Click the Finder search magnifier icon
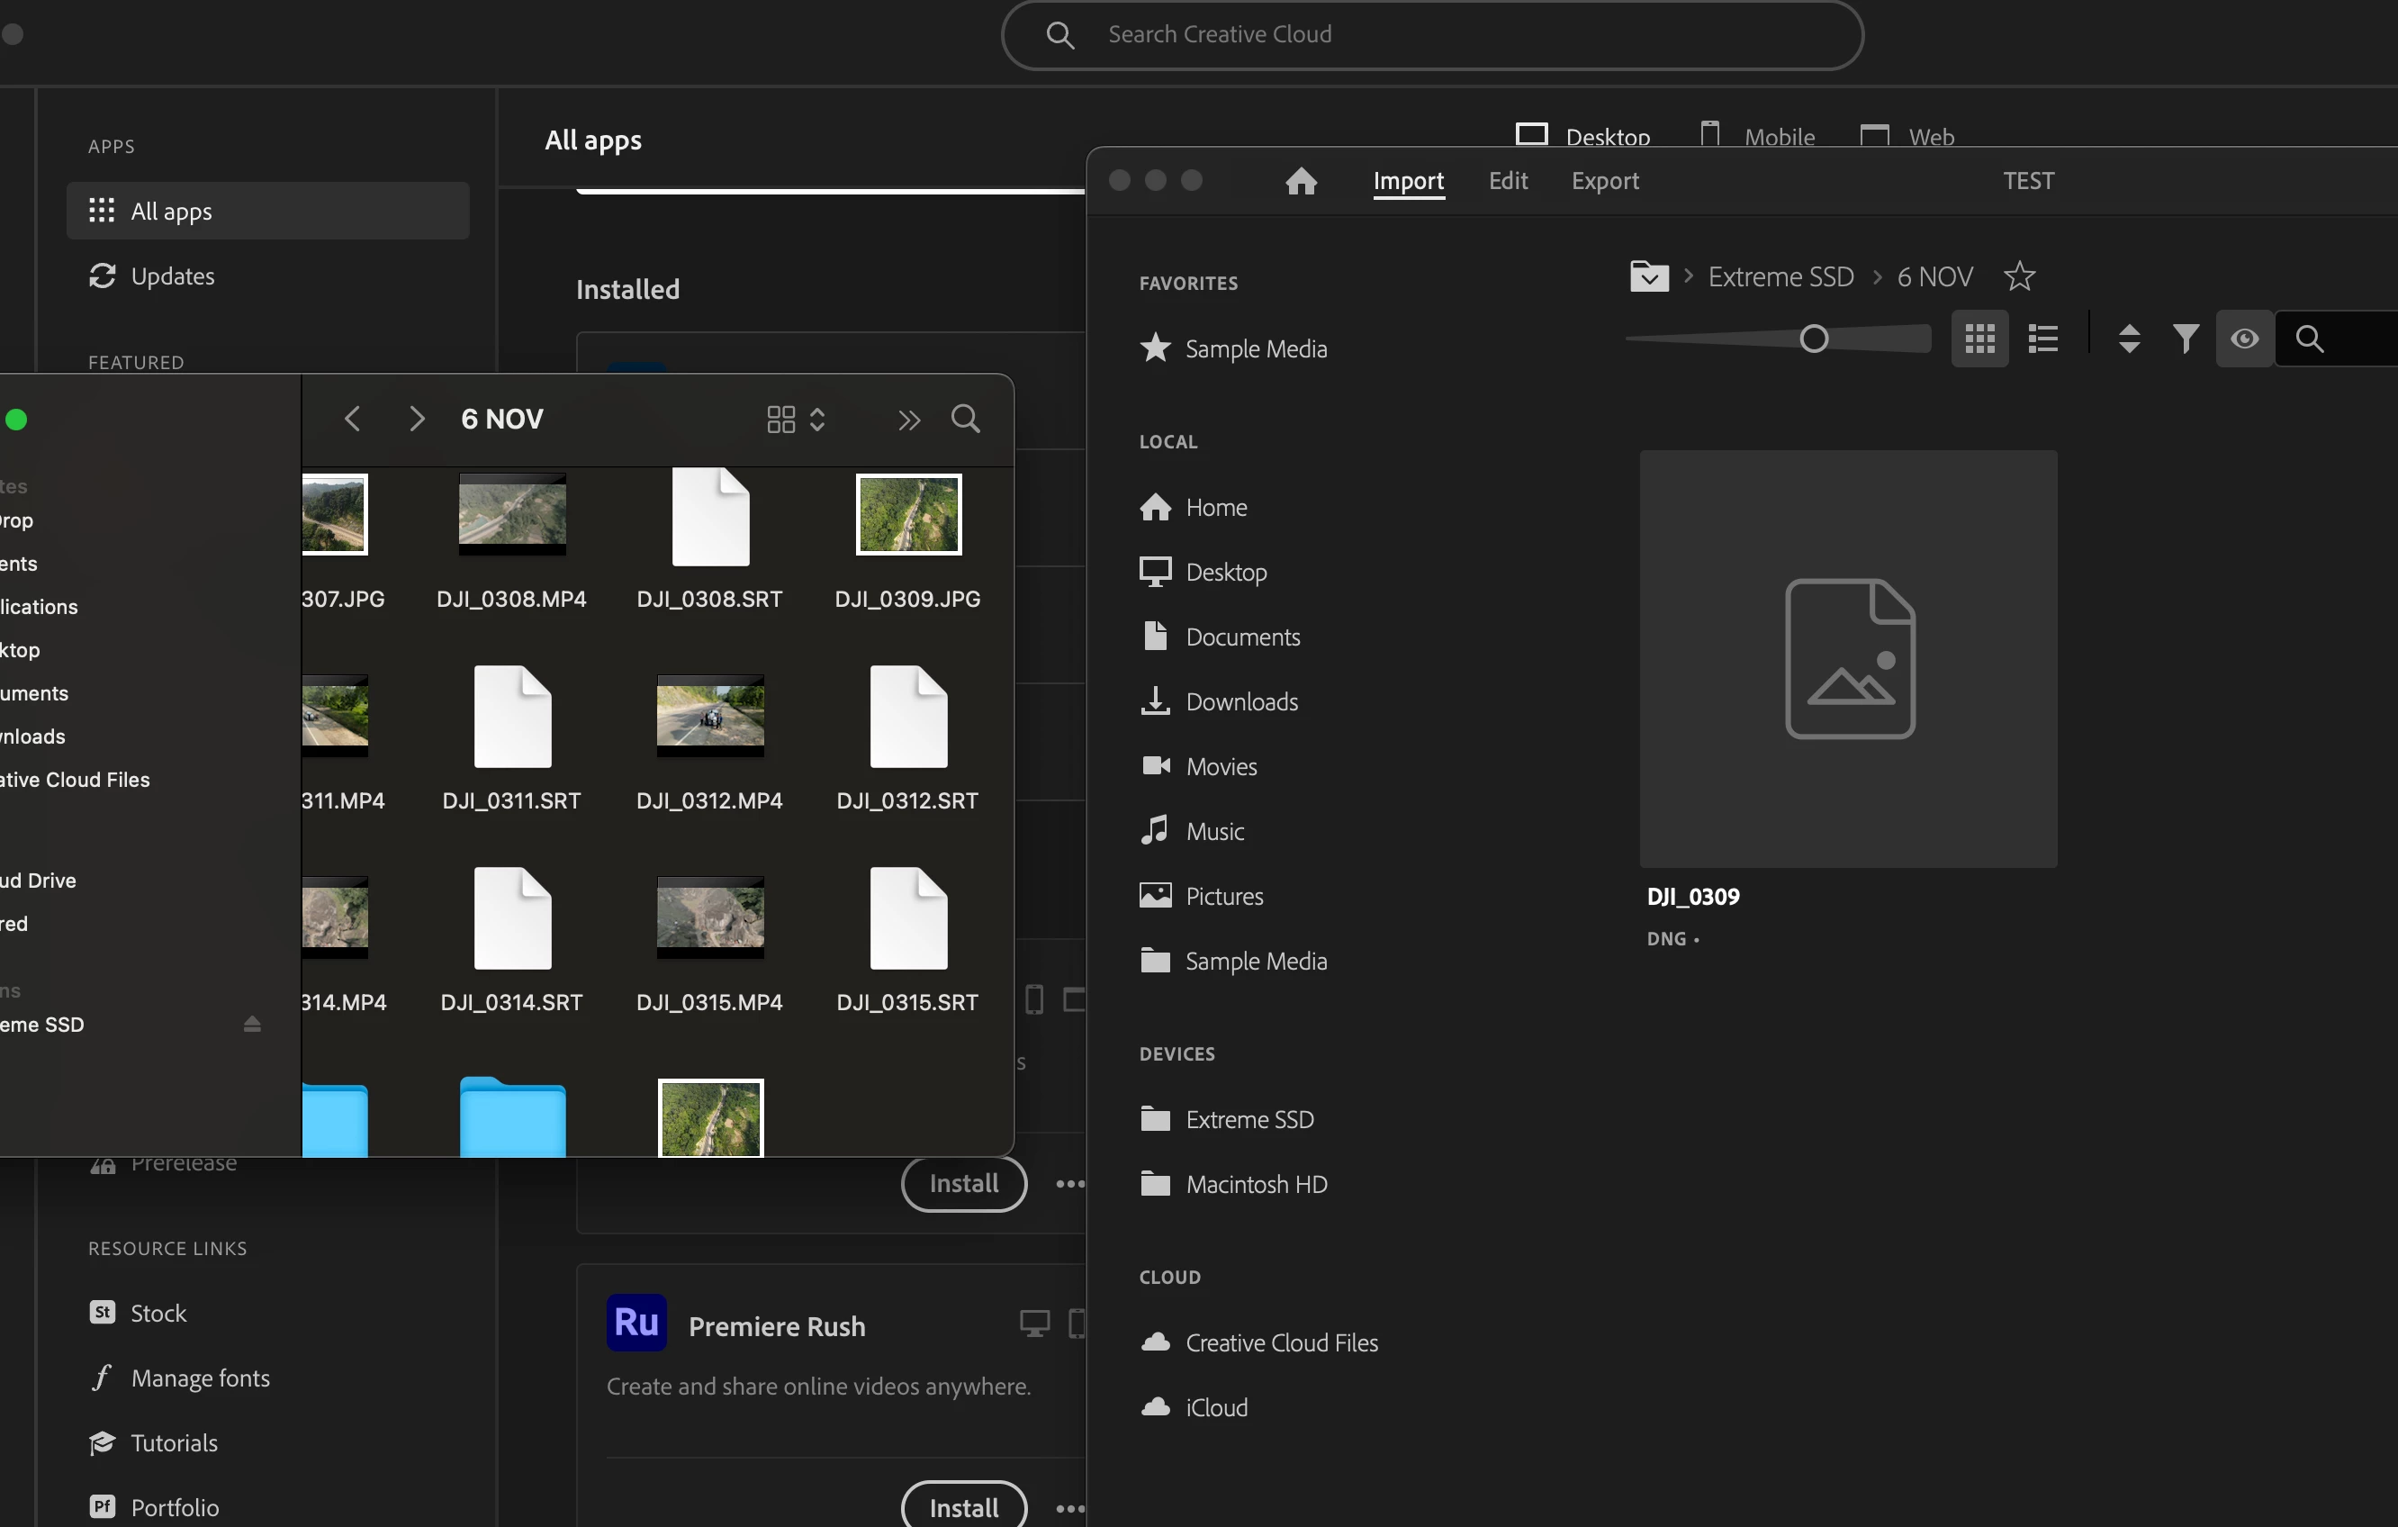This screenshot has height=1527, width=2398. pos(965,420)
